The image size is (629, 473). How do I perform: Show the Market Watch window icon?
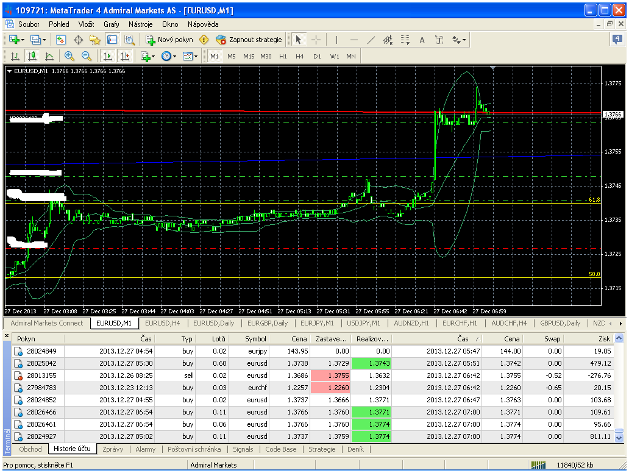tap(60, 40)
